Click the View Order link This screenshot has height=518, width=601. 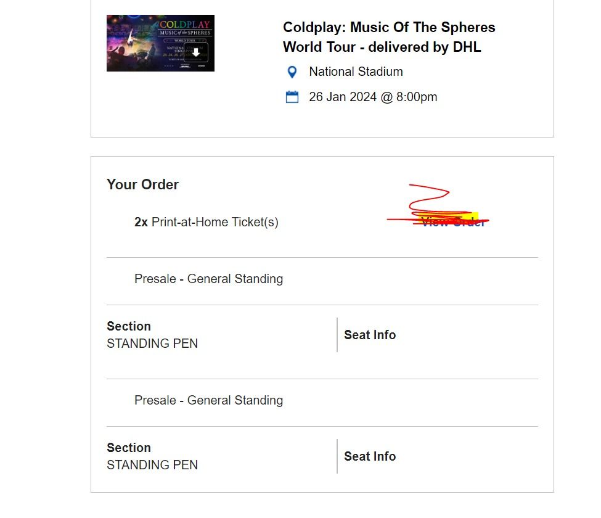(x=453, y=222)
